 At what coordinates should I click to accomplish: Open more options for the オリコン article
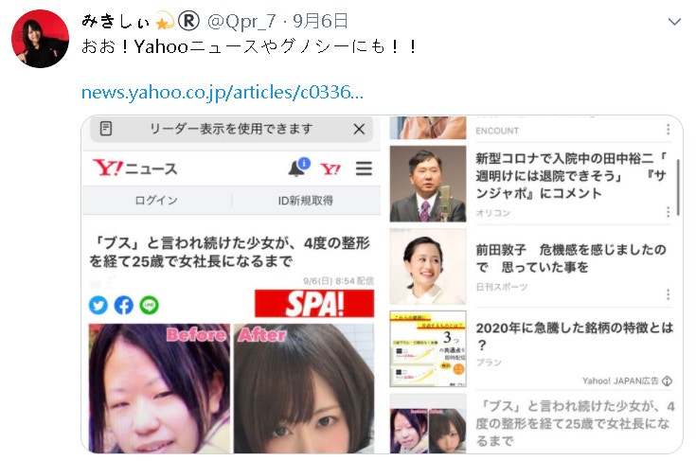pyautogui.click(x=668, y=212)
